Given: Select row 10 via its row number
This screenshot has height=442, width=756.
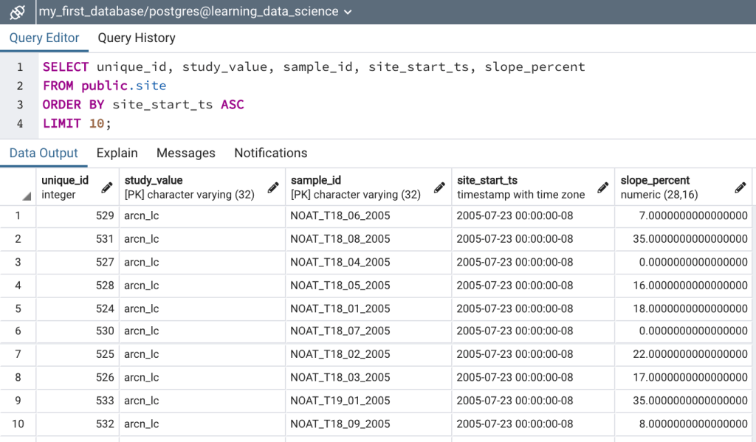Looking at the screenshot, I should click(x=18, y=424).
